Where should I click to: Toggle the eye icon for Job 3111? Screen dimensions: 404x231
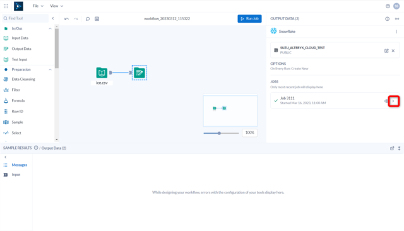[x=386, y=101]
